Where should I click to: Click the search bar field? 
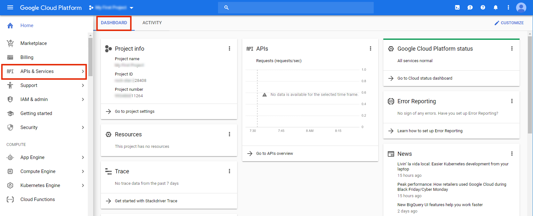point(296,8)
